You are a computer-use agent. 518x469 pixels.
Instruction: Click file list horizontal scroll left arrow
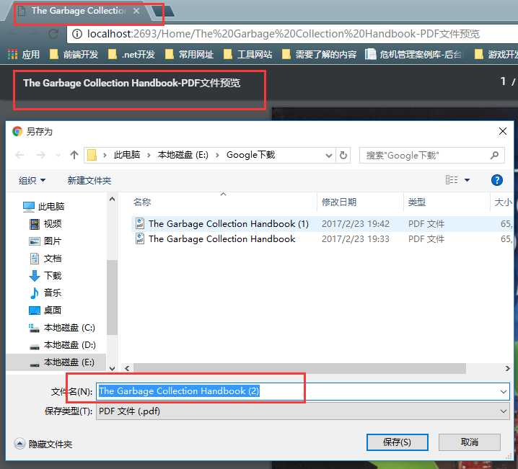coord(127,368)
